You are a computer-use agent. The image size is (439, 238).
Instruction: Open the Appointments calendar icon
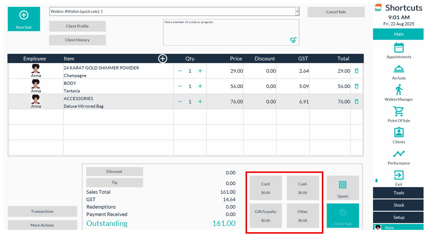pyautogui.click(x=399, y=48)
